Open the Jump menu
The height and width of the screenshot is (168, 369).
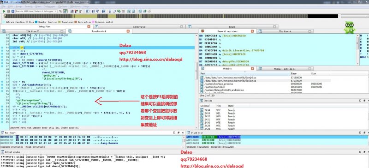pyautogui.click(x=18, y=6)
